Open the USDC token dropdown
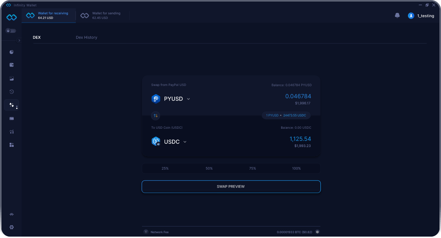This screenshot has width=441, height=238. tap(185, 142)
